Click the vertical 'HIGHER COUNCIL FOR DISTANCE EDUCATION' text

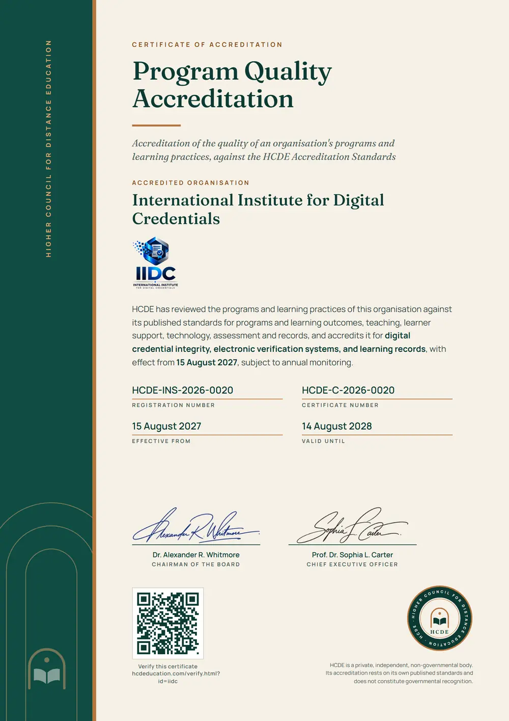(x=49, y=149)
